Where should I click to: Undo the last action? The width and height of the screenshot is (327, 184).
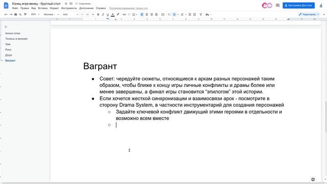pyautogui.click(x=6, y=14)
